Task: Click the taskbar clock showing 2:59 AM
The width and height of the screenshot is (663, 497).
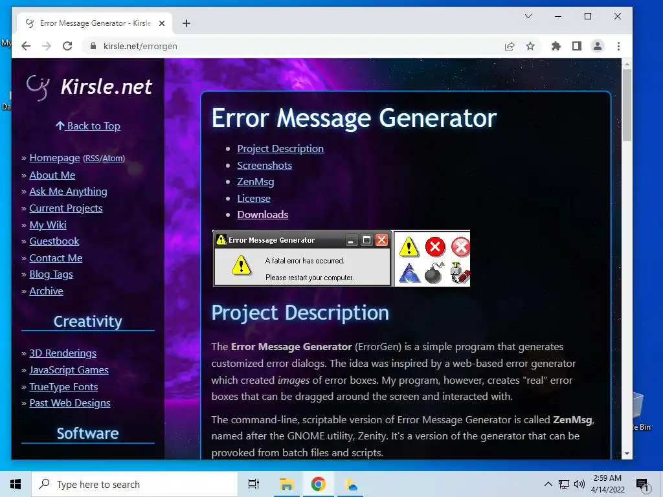Action: coord(607,484)
